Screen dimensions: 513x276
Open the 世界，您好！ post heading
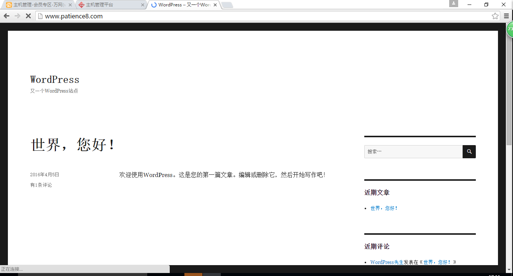click(x=73, y=145)
